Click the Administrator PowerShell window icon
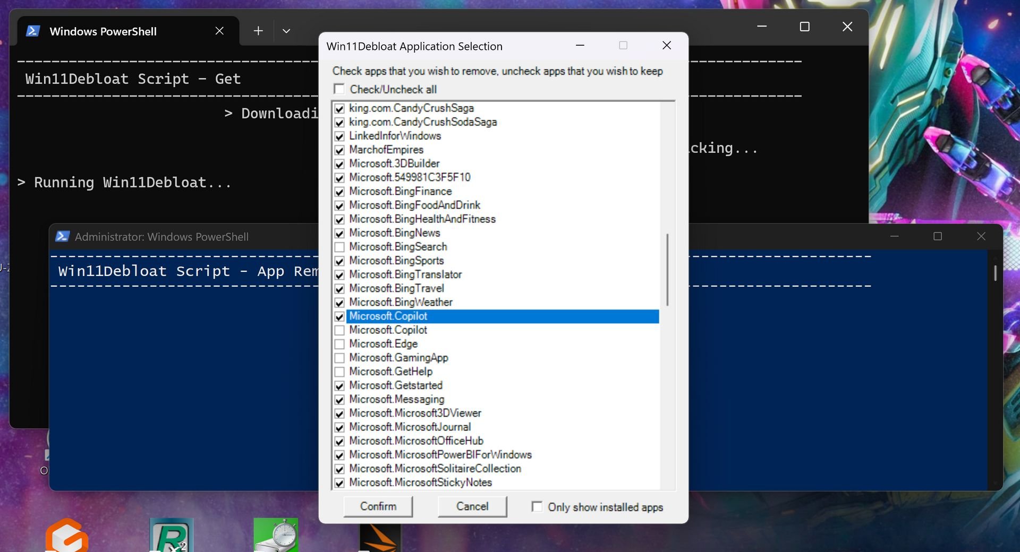1020x552 pixels. pyautogui.click(x=63, y=237)
